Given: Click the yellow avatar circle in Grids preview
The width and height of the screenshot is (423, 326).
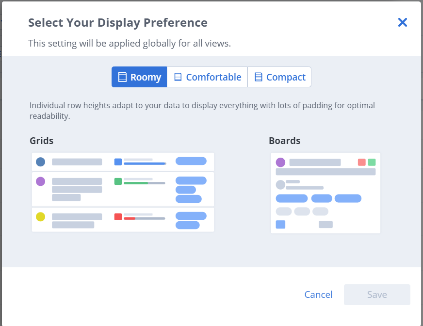Looking at the screenshot, I should 41,217.
